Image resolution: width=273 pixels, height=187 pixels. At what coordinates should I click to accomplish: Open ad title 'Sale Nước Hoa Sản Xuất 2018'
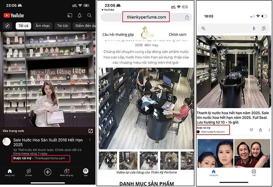pyautogui.click(x=48, y=142)
